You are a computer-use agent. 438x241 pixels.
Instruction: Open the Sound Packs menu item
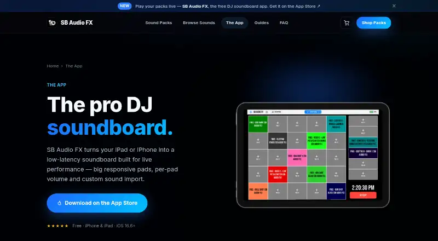coord(159,22)
